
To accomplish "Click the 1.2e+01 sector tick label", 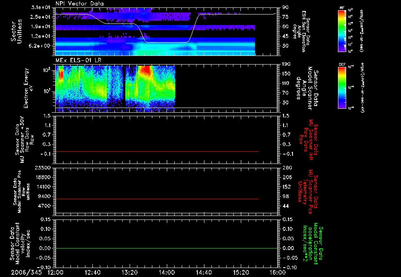I will [41, 36].
